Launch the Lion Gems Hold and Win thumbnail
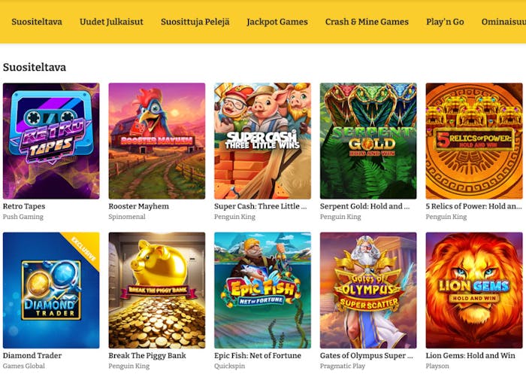 point(473,290)
